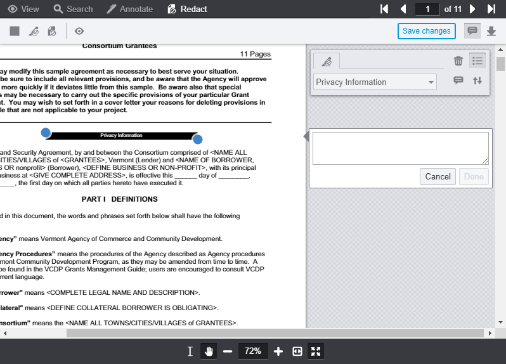The image size is (506, 364).
Task: Open the Privacy Information reason dropdown
Action: [375, 82]
